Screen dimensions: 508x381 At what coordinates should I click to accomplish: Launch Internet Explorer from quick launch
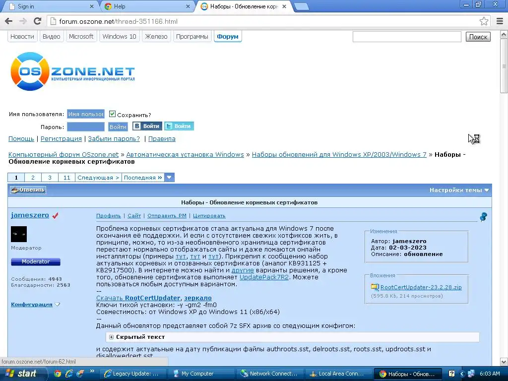pos(69,374)
